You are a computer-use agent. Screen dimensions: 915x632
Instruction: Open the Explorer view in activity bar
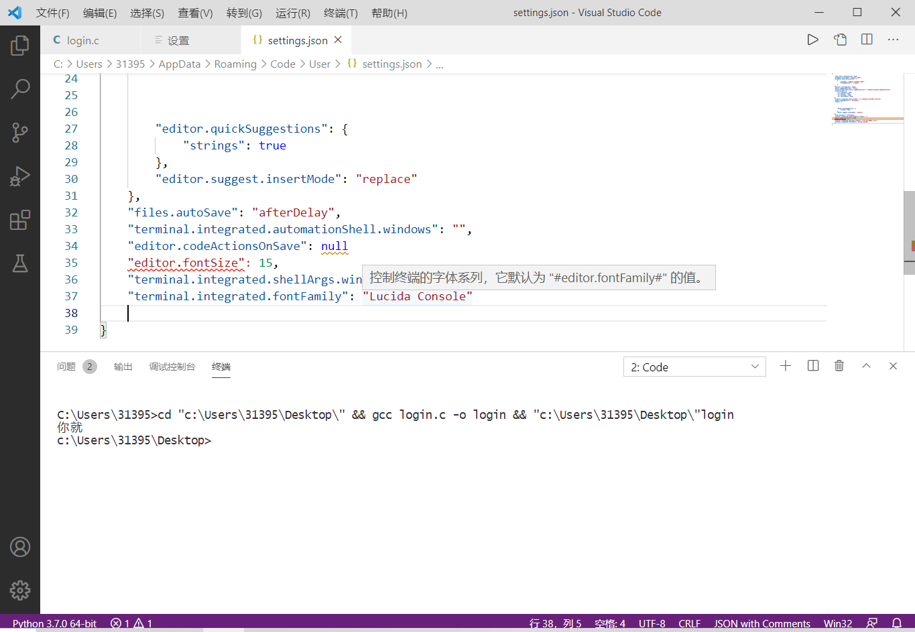click(20, 45)
